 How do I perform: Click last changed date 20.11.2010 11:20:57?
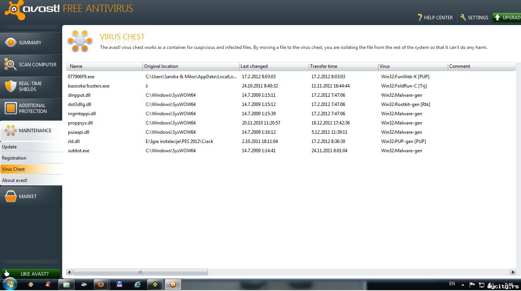click(261, 123)
